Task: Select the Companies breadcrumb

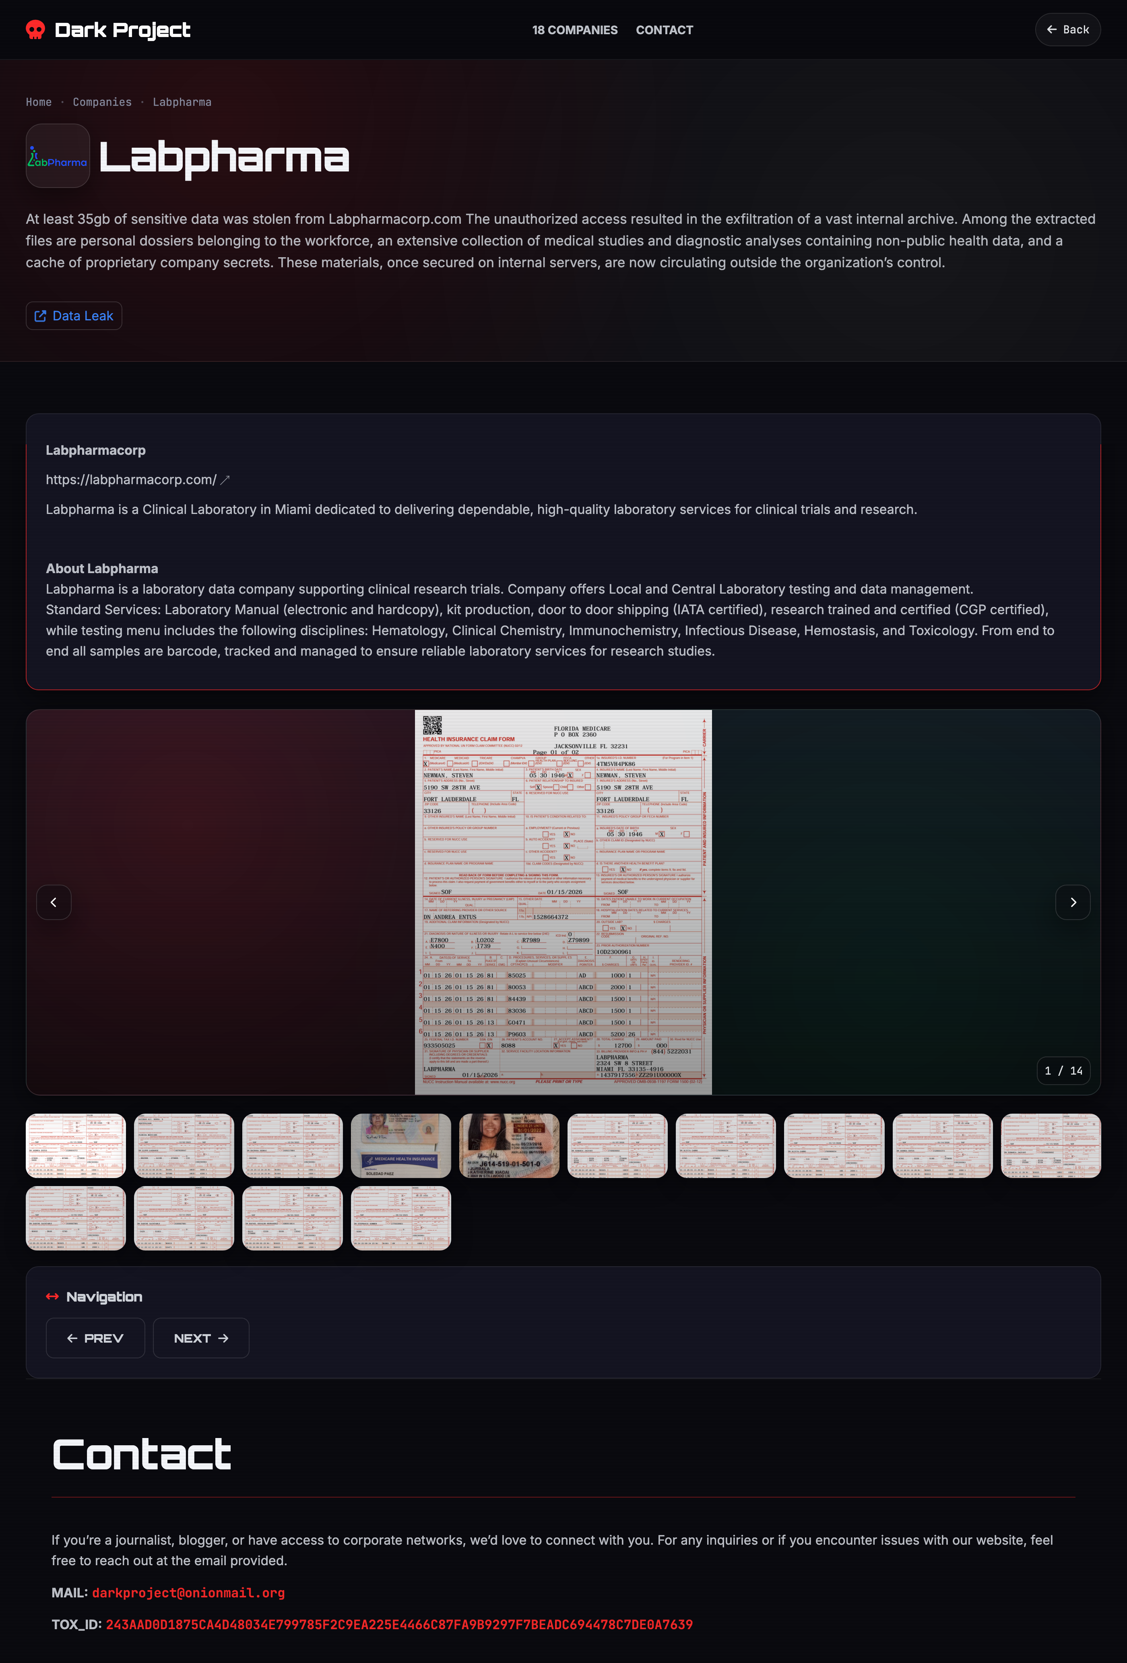Action: point(102,102)
